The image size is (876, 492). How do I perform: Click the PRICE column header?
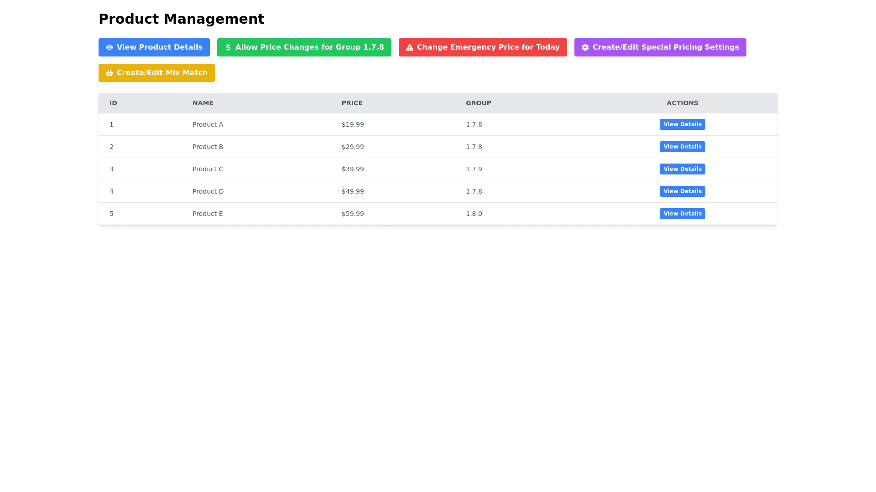click(352, 103)
